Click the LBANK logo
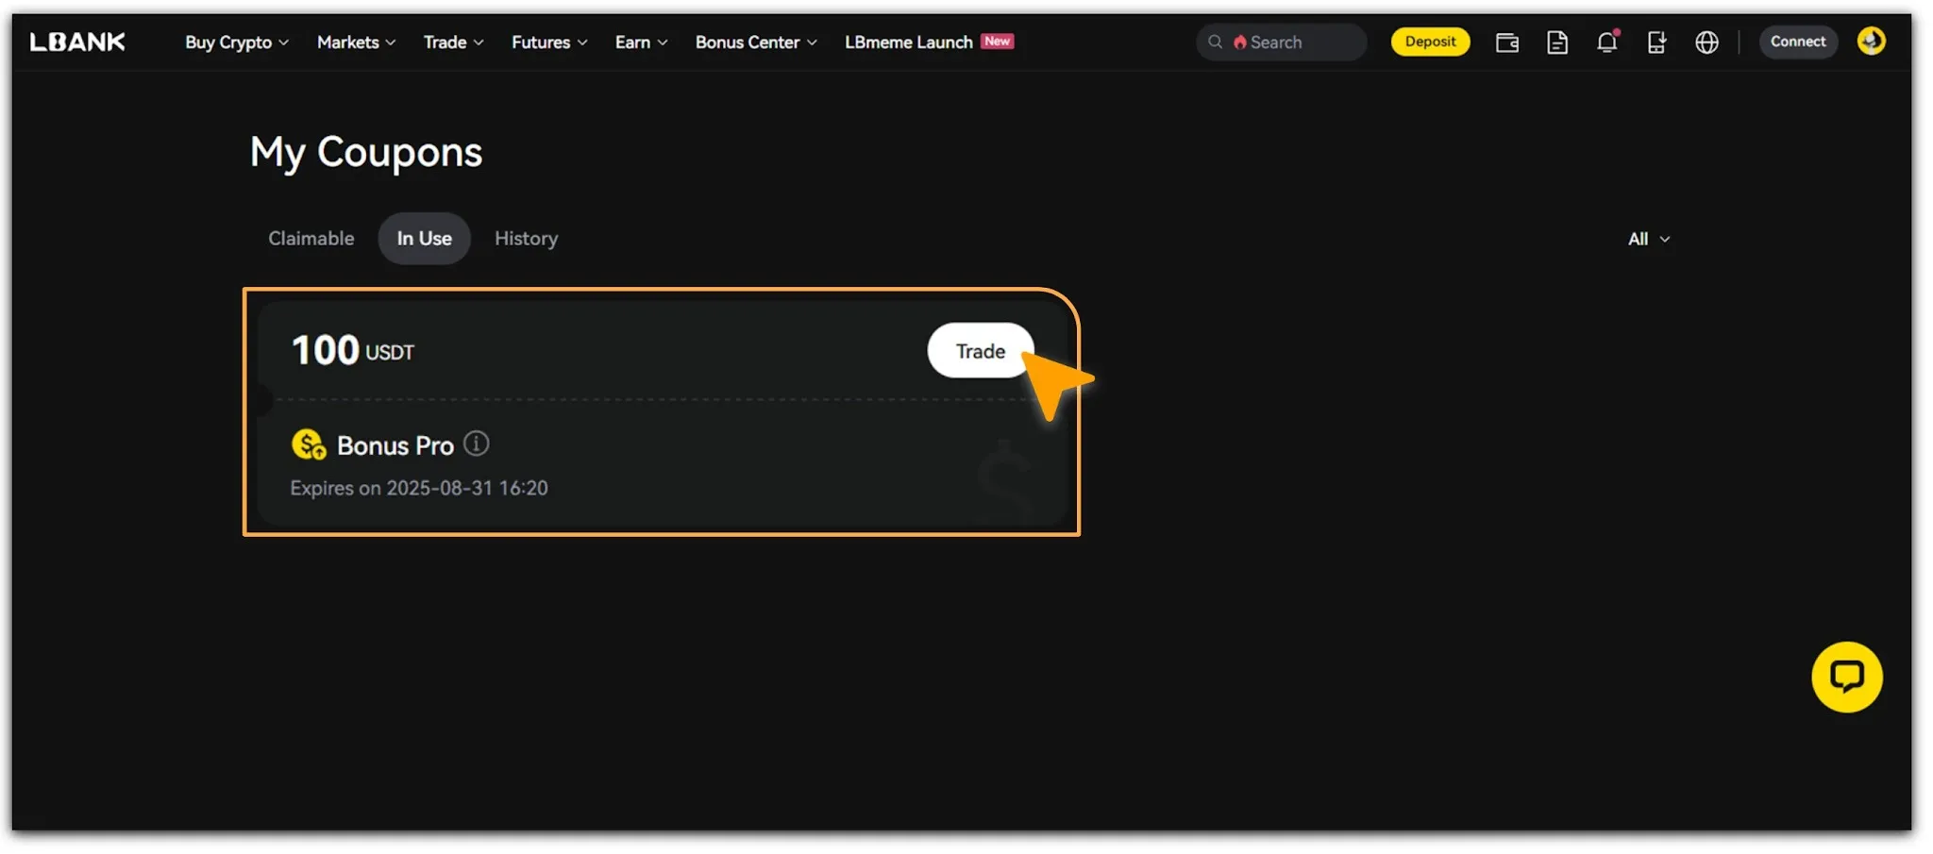Screen dimensions: 1933x854 pos(77,42)
